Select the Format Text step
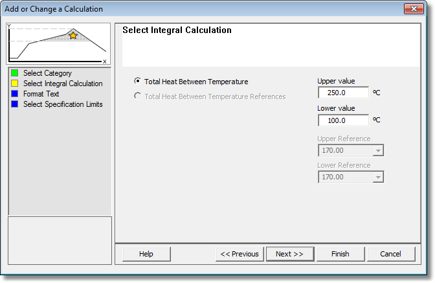Image resolution: width=435 pixels, height=283 pixels. [x=41, y=94]
